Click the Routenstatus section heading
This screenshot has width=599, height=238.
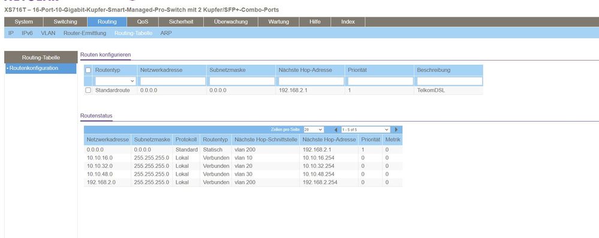click(97, 116)
